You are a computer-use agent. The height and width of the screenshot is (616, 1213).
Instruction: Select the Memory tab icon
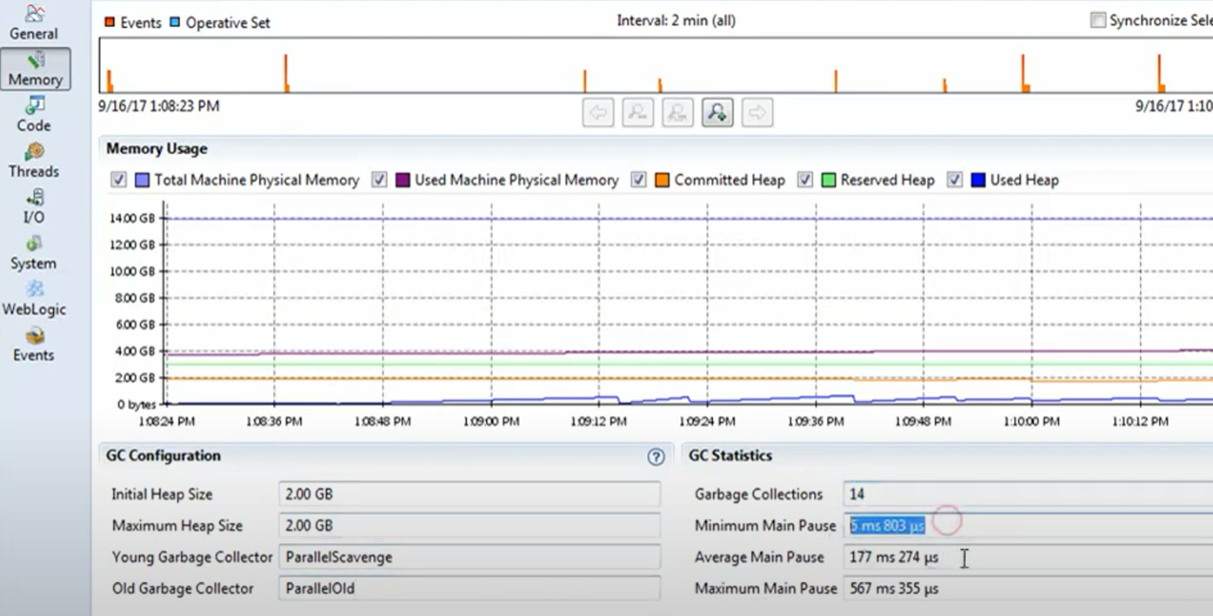[36, 70]
